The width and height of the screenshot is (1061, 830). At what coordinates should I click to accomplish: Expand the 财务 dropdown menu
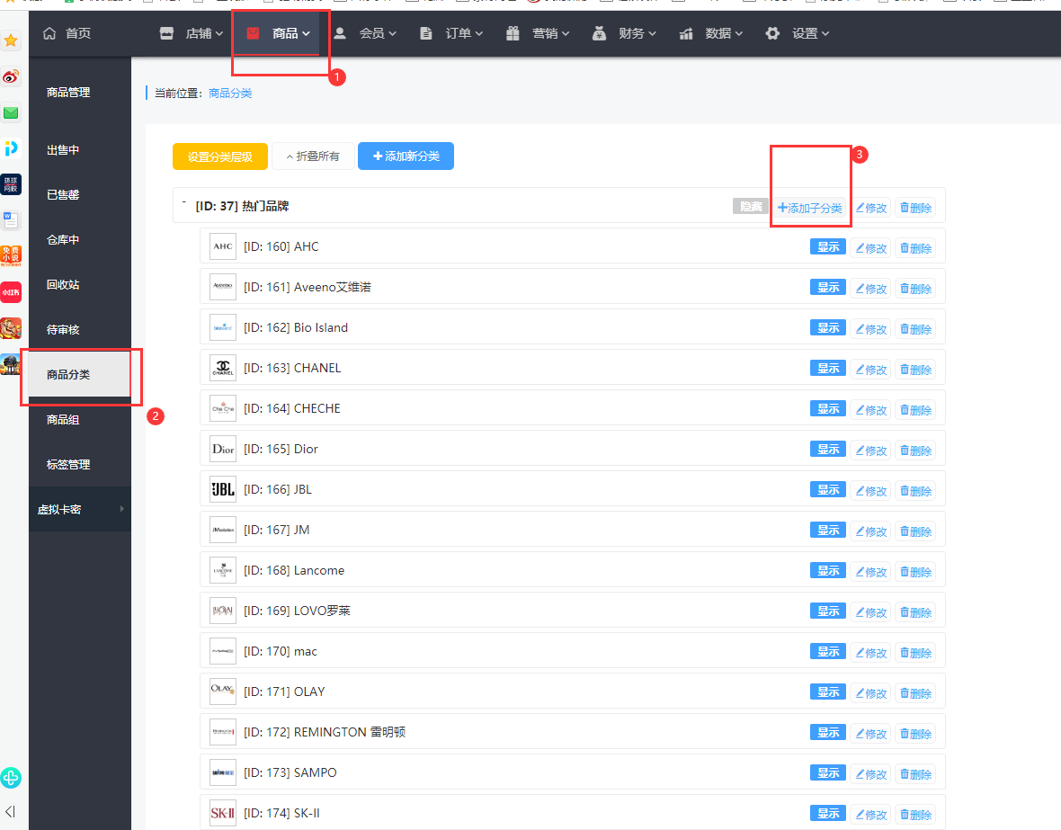652,34
